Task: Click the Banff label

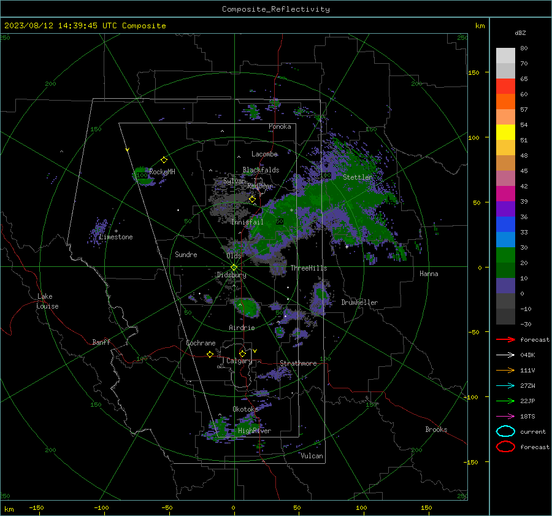Action: pos(101,342)
